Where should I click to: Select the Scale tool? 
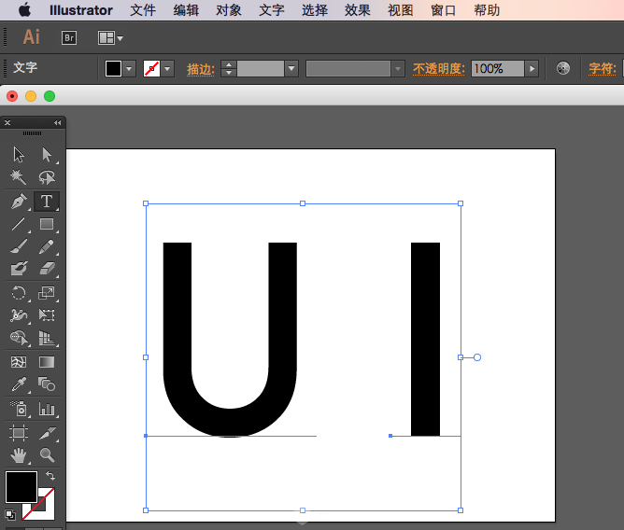coord(47,293)
